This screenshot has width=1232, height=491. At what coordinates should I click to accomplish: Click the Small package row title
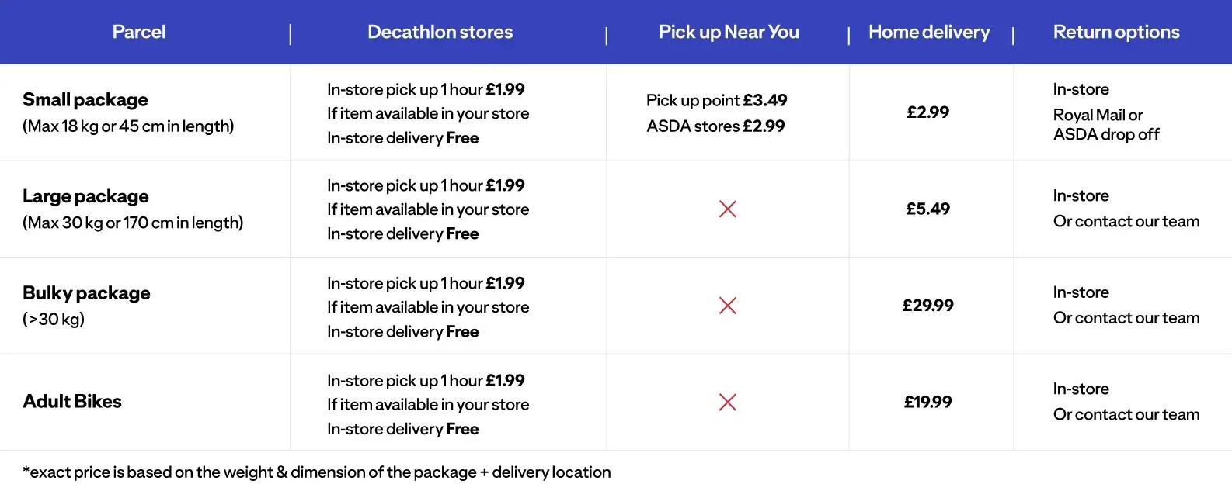85,100
